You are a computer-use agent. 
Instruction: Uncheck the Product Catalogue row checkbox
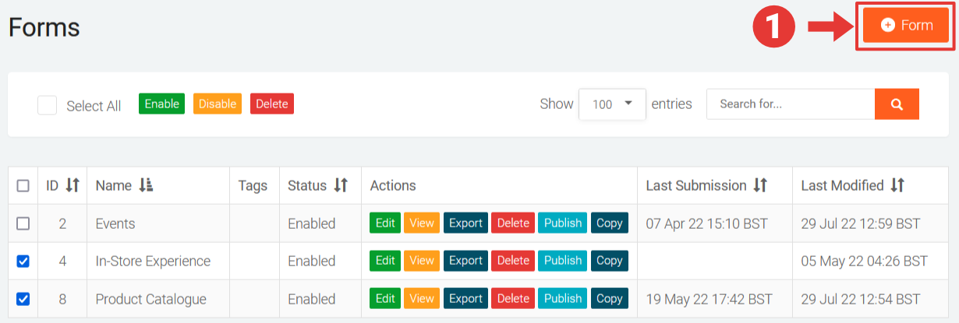(23, 299)
